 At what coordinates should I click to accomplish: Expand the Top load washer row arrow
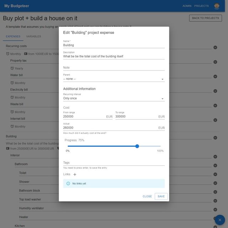pos(215,201)
